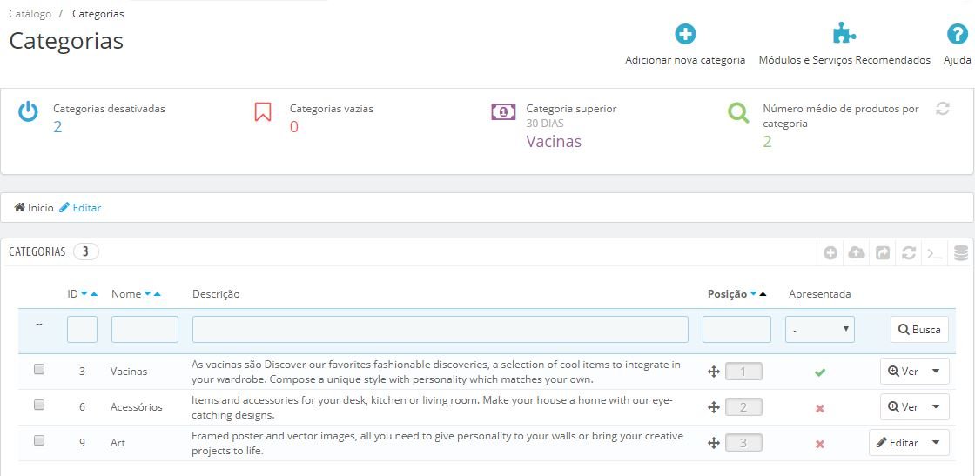This screenshot has width=975, height=476.
Task: Open the Apresentada filter dropdown
Action: pos(819,330)
